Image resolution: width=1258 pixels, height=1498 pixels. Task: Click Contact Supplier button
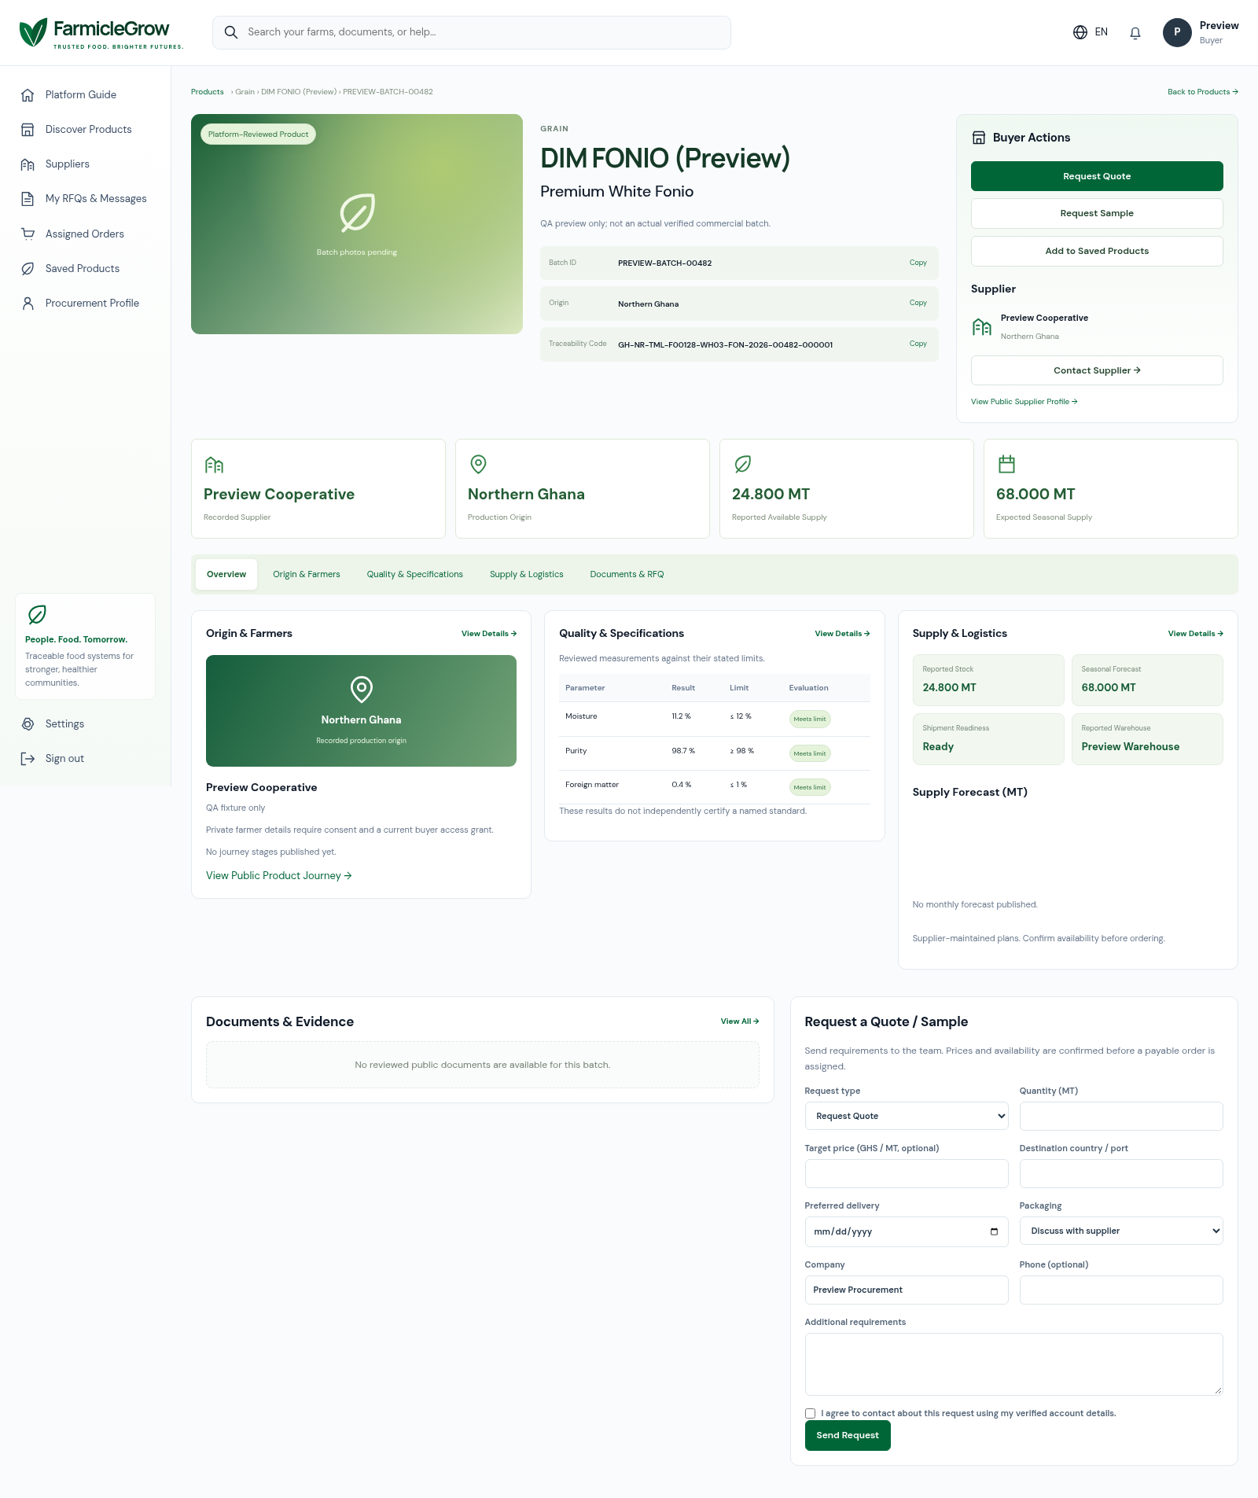1097,370
